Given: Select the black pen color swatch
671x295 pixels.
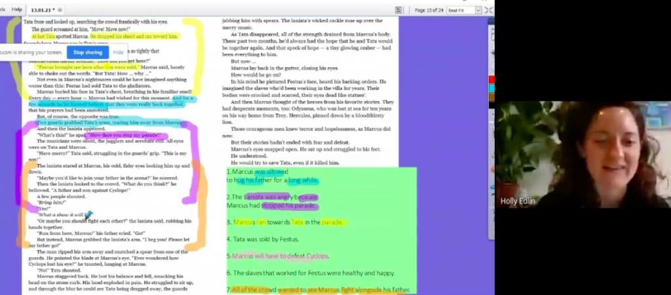Looking at the screenshot, I should coord(491,105).
